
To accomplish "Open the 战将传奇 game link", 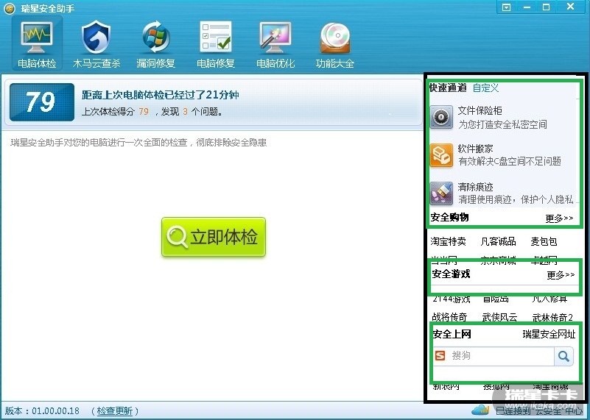I will point(449,318).
